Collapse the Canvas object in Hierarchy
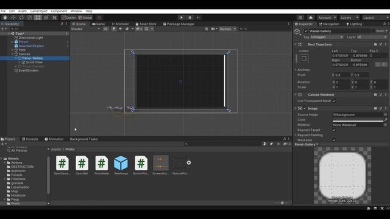The width and height of the screenshot is (390, 219). coord(12,54)
